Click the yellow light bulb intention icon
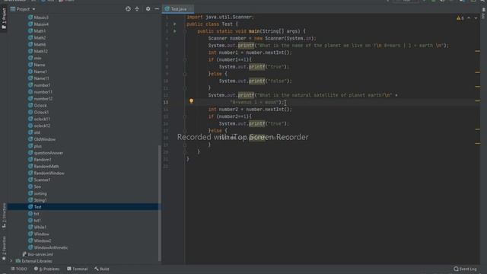Image resolution: width=487 pixels, height=274 pixels. click(191, 101)
